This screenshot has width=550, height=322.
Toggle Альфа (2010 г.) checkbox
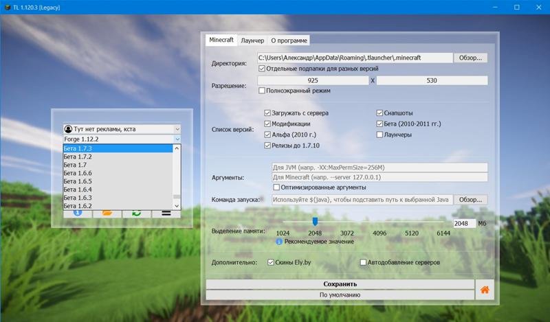267,135
